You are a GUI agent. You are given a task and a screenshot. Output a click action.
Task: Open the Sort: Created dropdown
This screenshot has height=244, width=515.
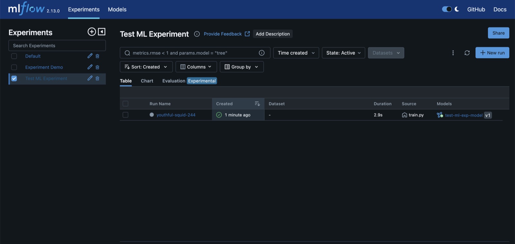[x=146, y=67]
